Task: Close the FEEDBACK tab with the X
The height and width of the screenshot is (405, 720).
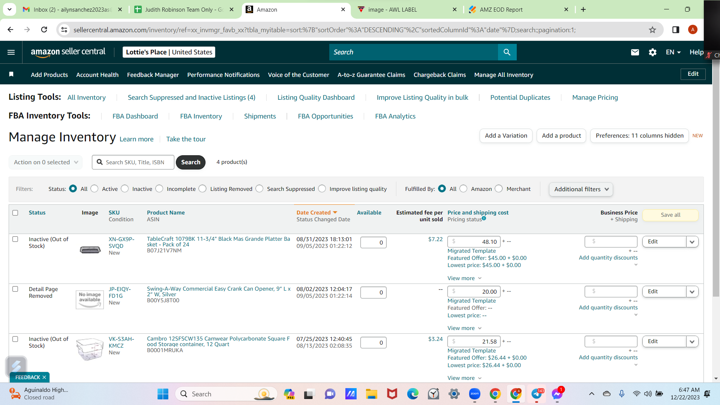Action: [x=44, y=377]
